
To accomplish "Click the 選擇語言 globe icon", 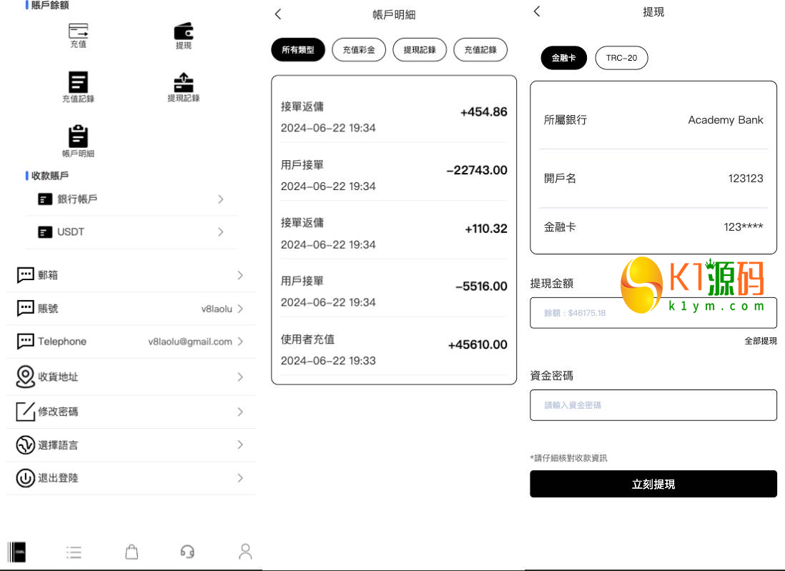I will pos(26,445).
